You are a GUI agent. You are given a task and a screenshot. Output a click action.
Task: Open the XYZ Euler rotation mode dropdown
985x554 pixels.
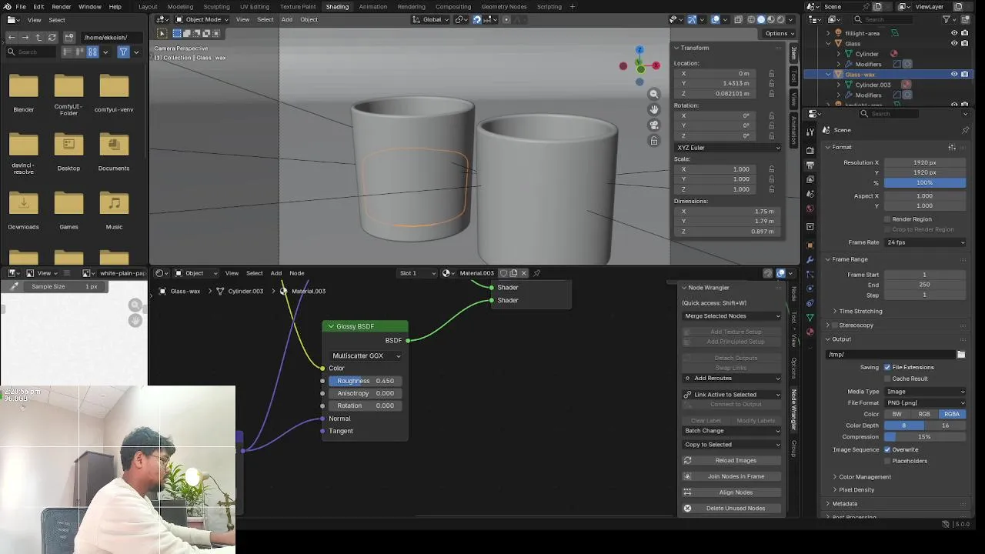(727, 148)
